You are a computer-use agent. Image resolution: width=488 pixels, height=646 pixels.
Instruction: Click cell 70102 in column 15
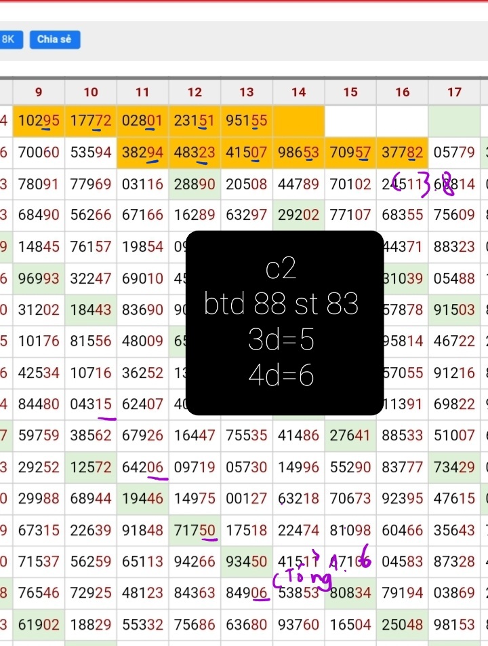[350, 184]
